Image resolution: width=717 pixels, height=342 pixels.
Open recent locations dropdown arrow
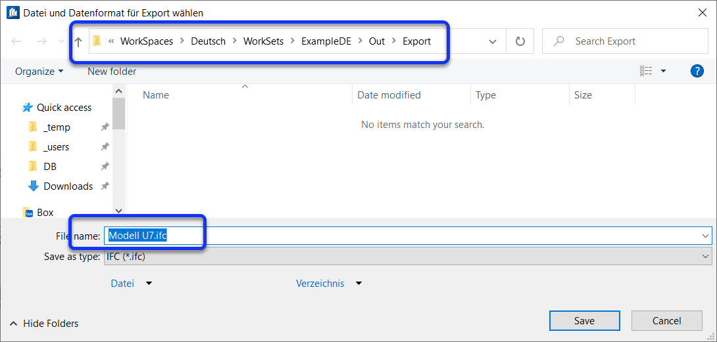[x=62, y=41]
